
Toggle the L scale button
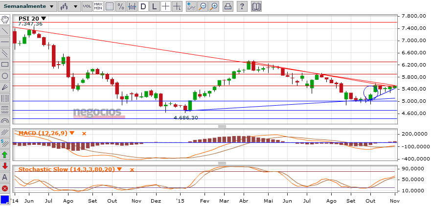pyautogui.click(x=155, y=6)
